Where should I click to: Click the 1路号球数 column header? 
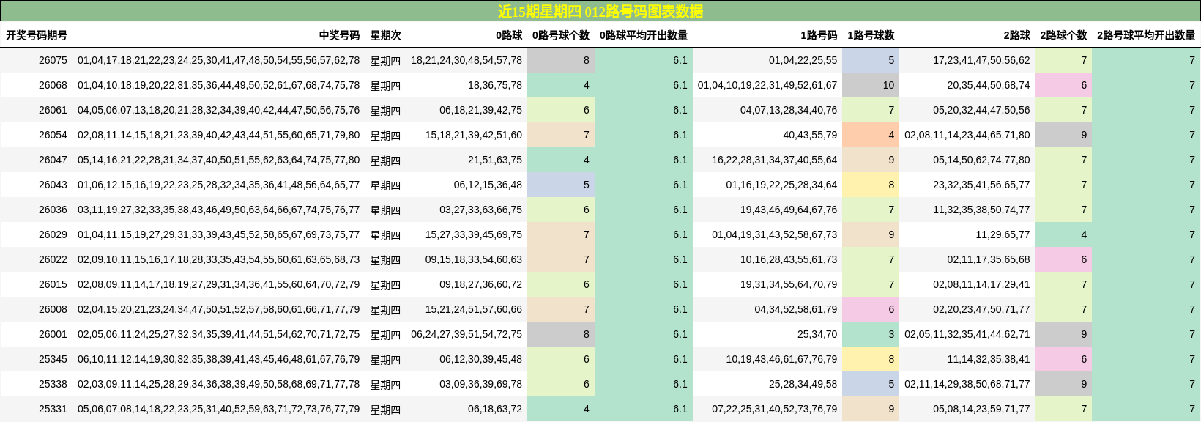[871, 35]
